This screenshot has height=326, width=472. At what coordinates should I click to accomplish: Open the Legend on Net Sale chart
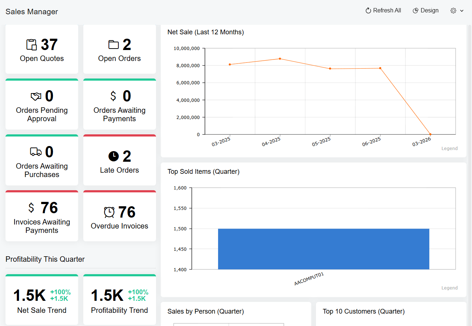tap(449, 148)
